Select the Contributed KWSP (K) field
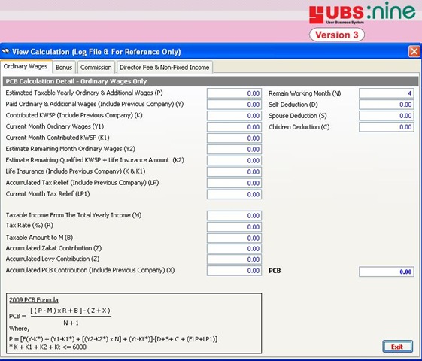 coord(234,116)
